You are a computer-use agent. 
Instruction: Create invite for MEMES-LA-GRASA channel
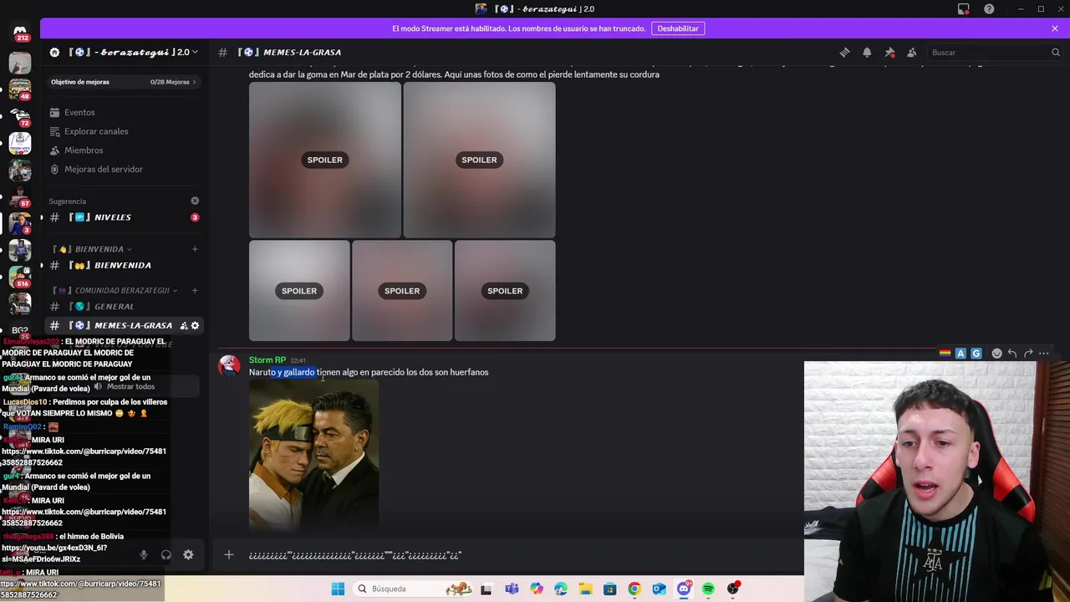click(183, 325)
